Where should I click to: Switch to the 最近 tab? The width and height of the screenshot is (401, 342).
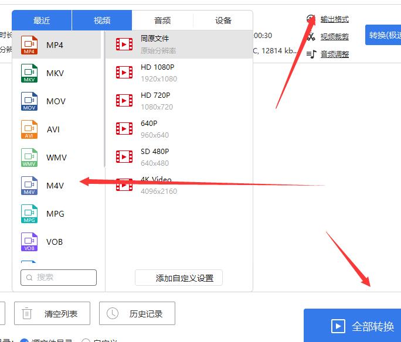tap(42, 20)
